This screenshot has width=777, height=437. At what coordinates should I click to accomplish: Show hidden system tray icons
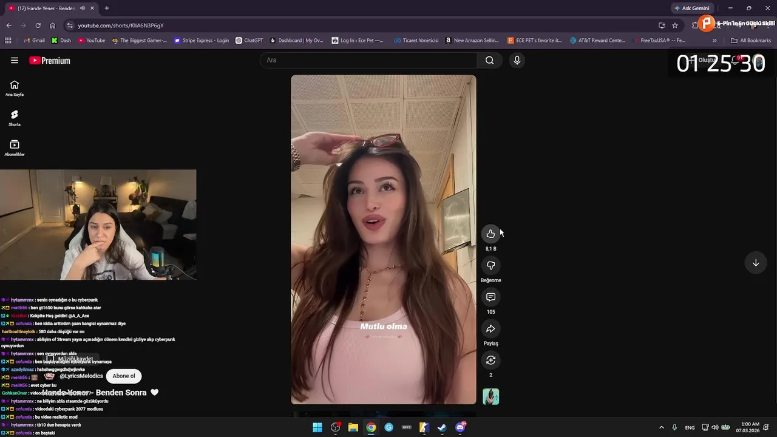[x=661, y=427]
